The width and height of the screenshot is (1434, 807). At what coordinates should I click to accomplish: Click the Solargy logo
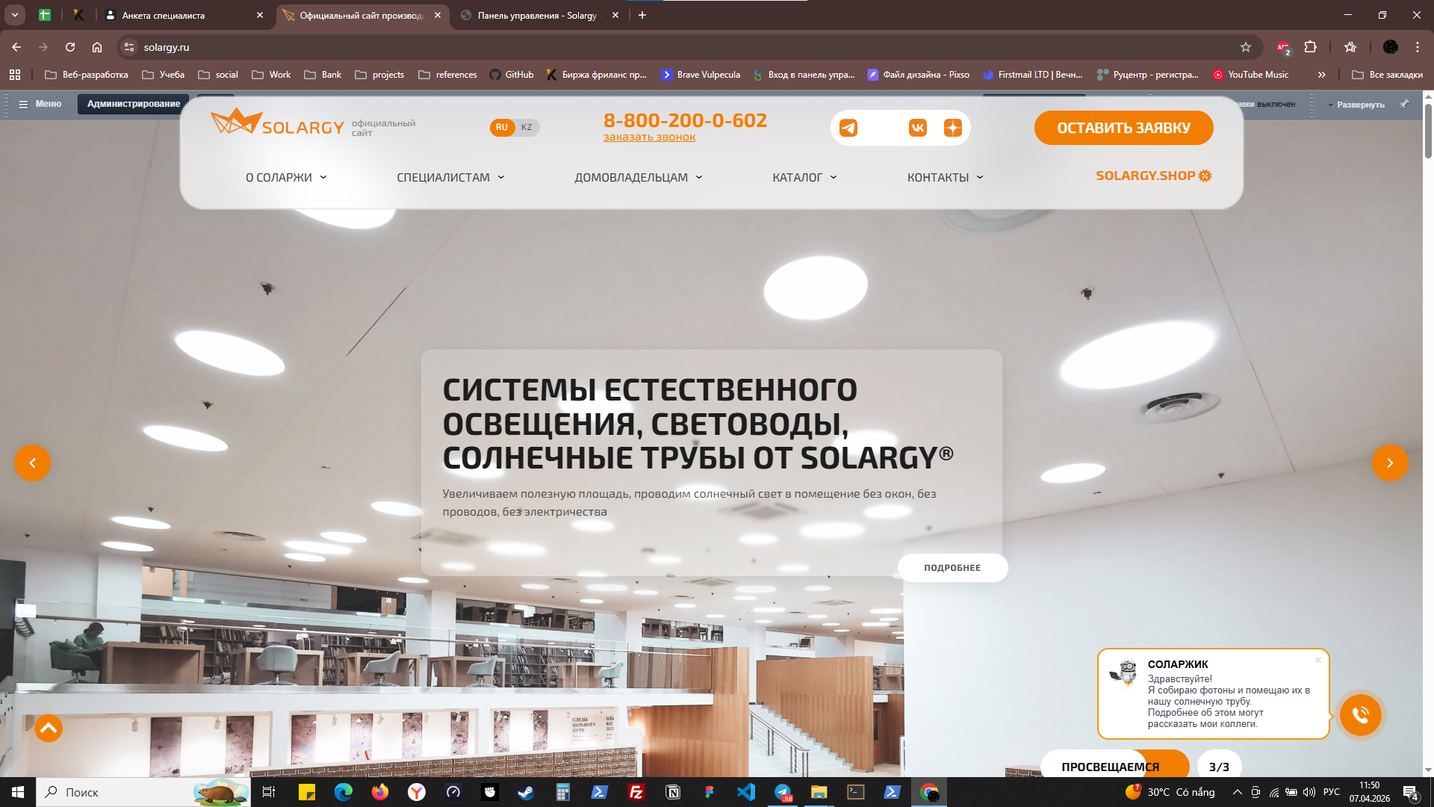point(277,123)
